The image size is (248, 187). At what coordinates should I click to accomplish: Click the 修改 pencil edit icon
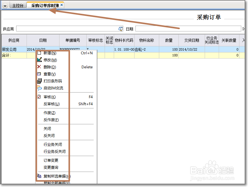tap(40, 60)
